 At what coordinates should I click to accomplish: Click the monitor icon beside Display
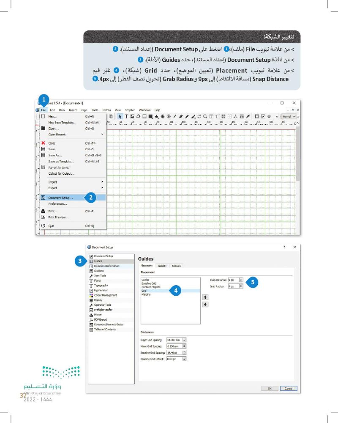(91, 300)
